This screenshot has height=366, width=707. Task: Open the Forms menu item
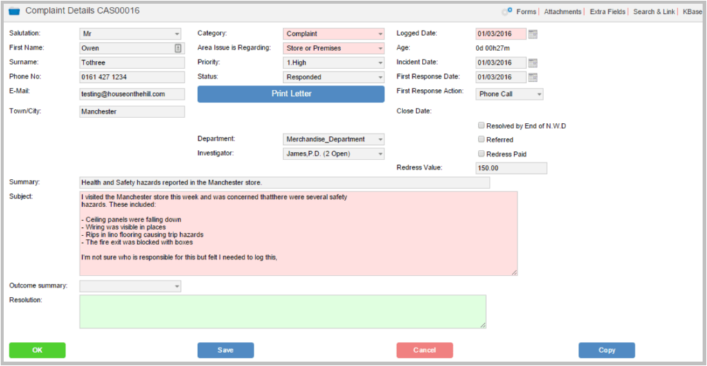(x=526, y=12)
